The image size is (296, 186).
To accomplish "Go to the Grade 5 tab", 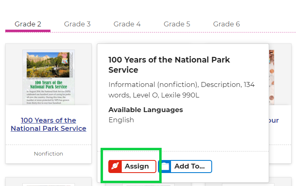I will [177, 24].
